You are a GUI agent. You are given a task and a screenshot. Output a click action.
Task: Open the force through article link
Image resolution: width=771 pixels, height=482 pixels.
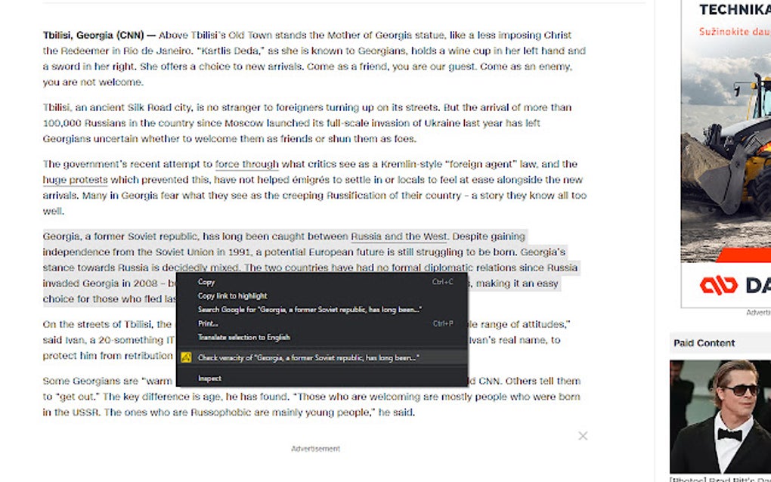coord(248,163)
